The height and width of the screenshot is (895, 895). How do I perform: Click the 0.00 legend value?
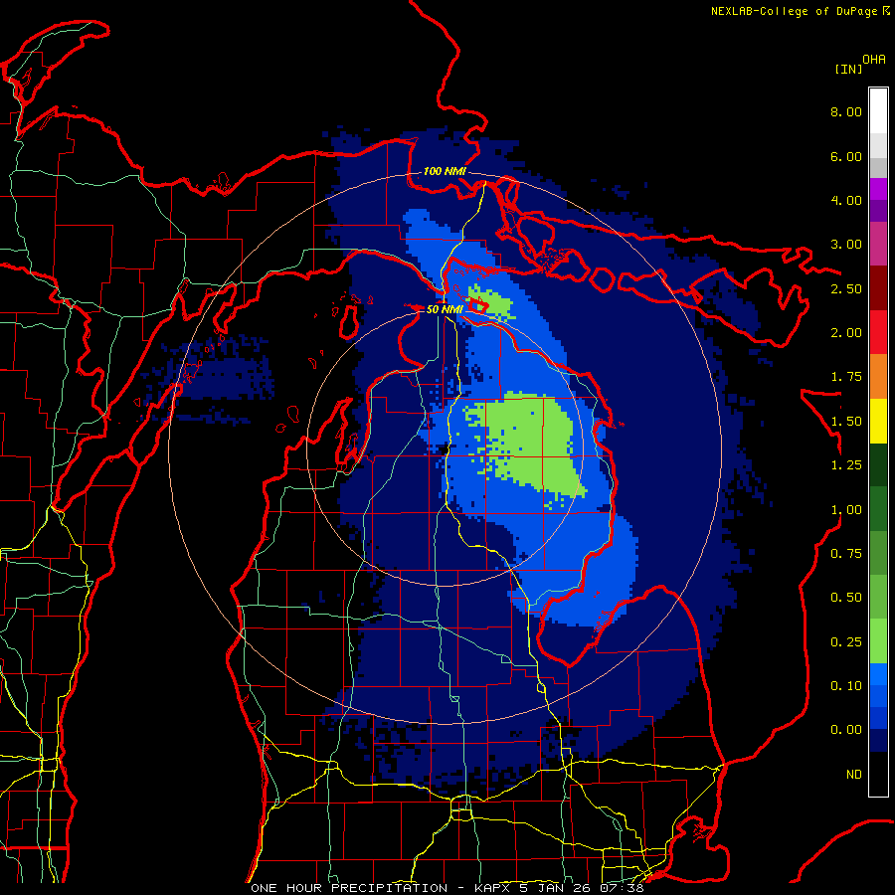pos(846,730)
